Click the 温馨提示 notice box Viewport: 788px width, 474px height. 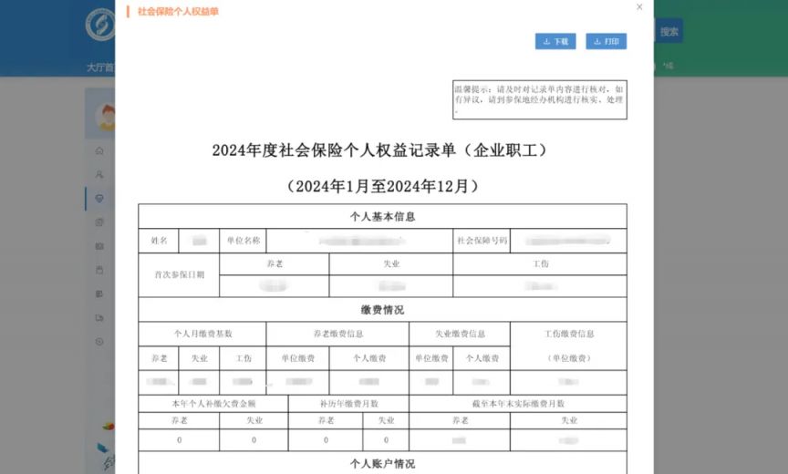539,99
